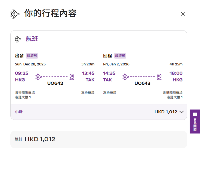
Task: Click the 經濟飛 badge beside 回程
Action: click(x=120, y=56)
